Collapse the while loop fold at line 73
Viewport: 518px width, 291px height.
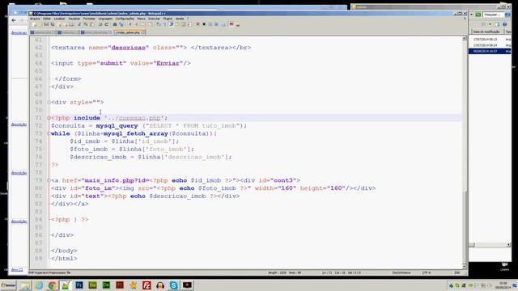49,133
